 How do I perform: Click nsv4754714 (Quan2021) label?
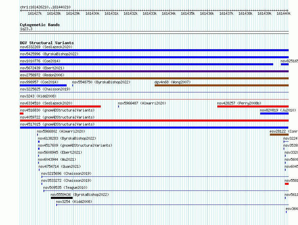pyautogui.click(x=60, y=166)
